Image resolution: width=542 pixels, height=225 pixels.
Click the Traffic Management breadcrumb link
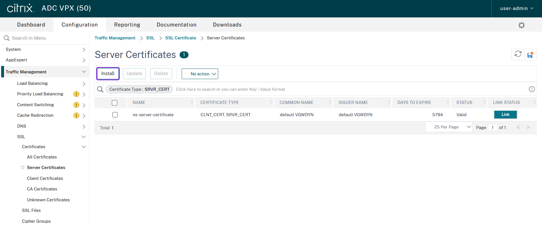[x=115, y=38]
